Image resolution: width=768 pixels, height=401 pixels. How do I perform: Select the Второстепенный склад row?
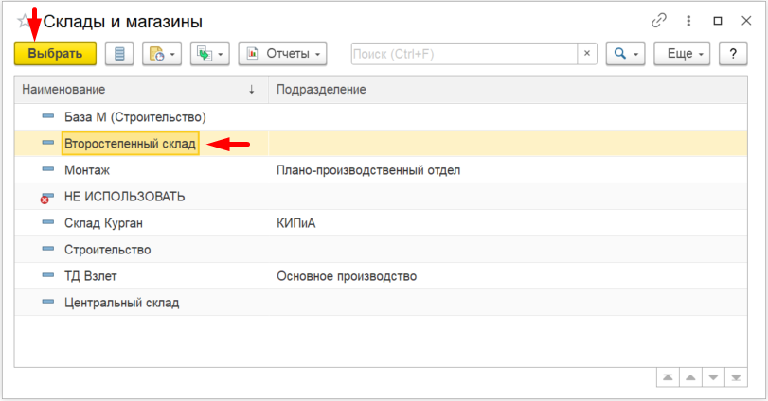point(381,144)
